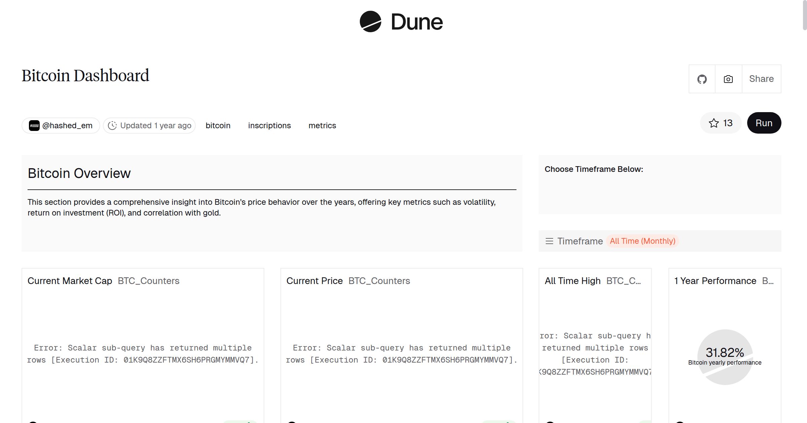
Task: Click the Share button
Action: [x=761, y=79]
